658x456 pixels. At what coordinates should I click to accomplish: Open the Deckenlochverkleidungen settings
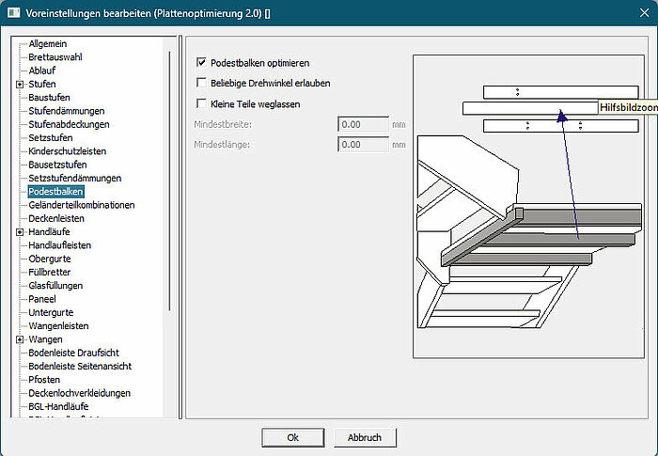pyautogui.click(x=79, y=393)
